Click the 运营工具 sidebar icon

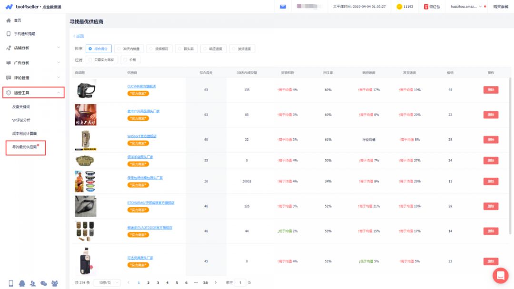(x=9, y=93)
